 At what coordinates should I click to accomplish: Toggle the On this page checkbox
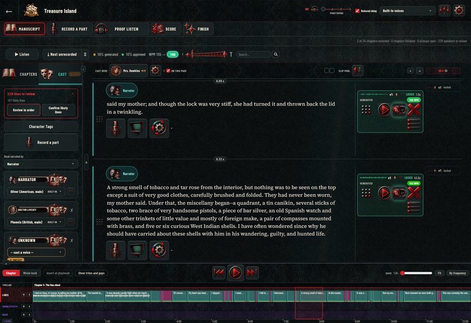coord(168,71)
